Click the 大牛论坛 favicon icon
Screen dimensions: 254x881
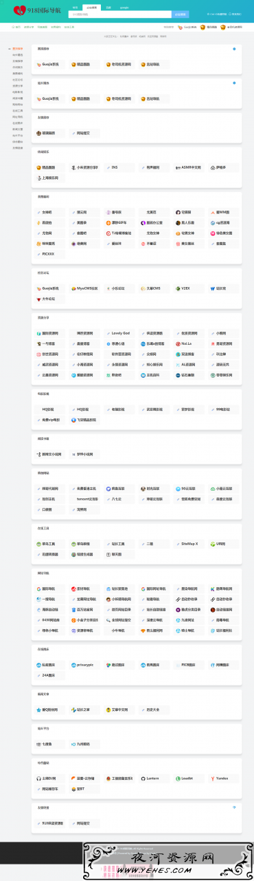coord(39,299)
